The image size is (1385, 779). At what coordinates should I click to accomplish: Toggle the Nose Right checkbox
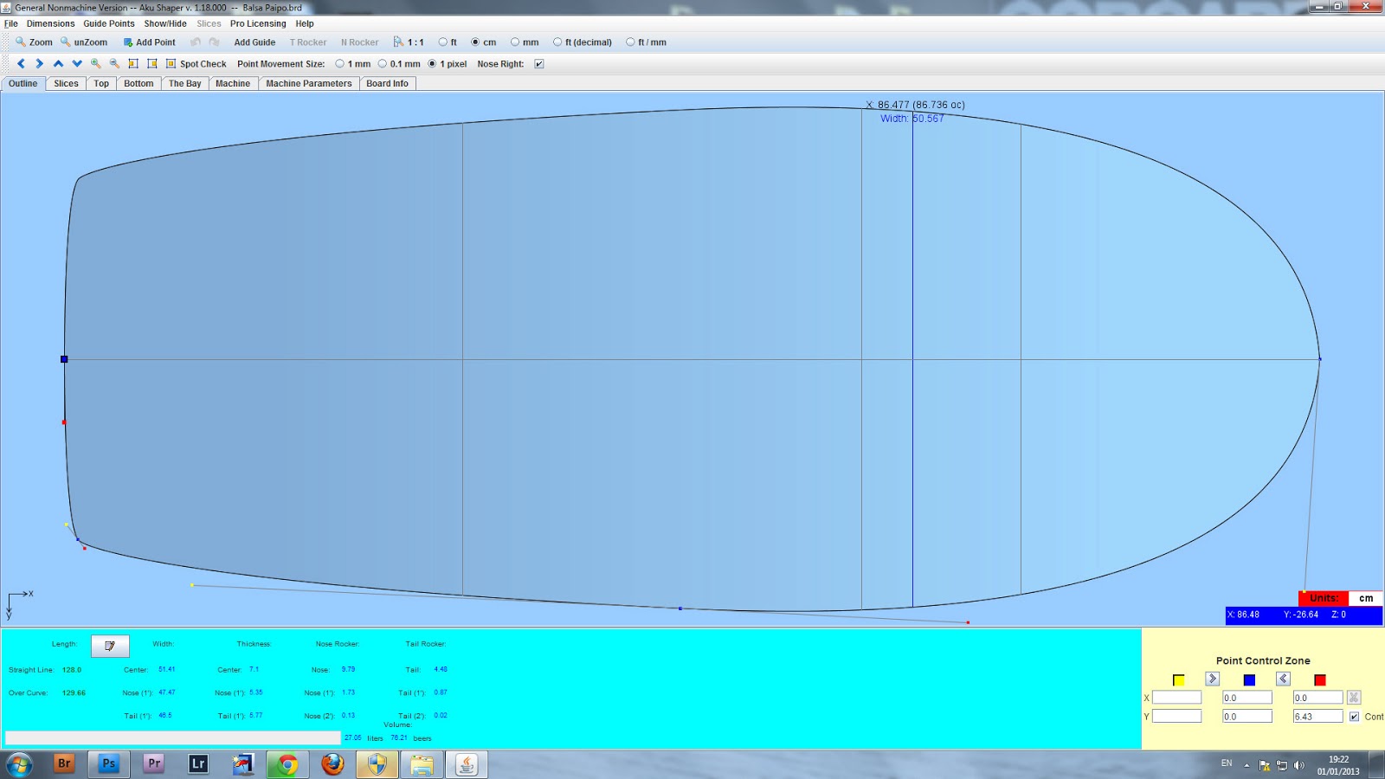click(x=539, y=64)
